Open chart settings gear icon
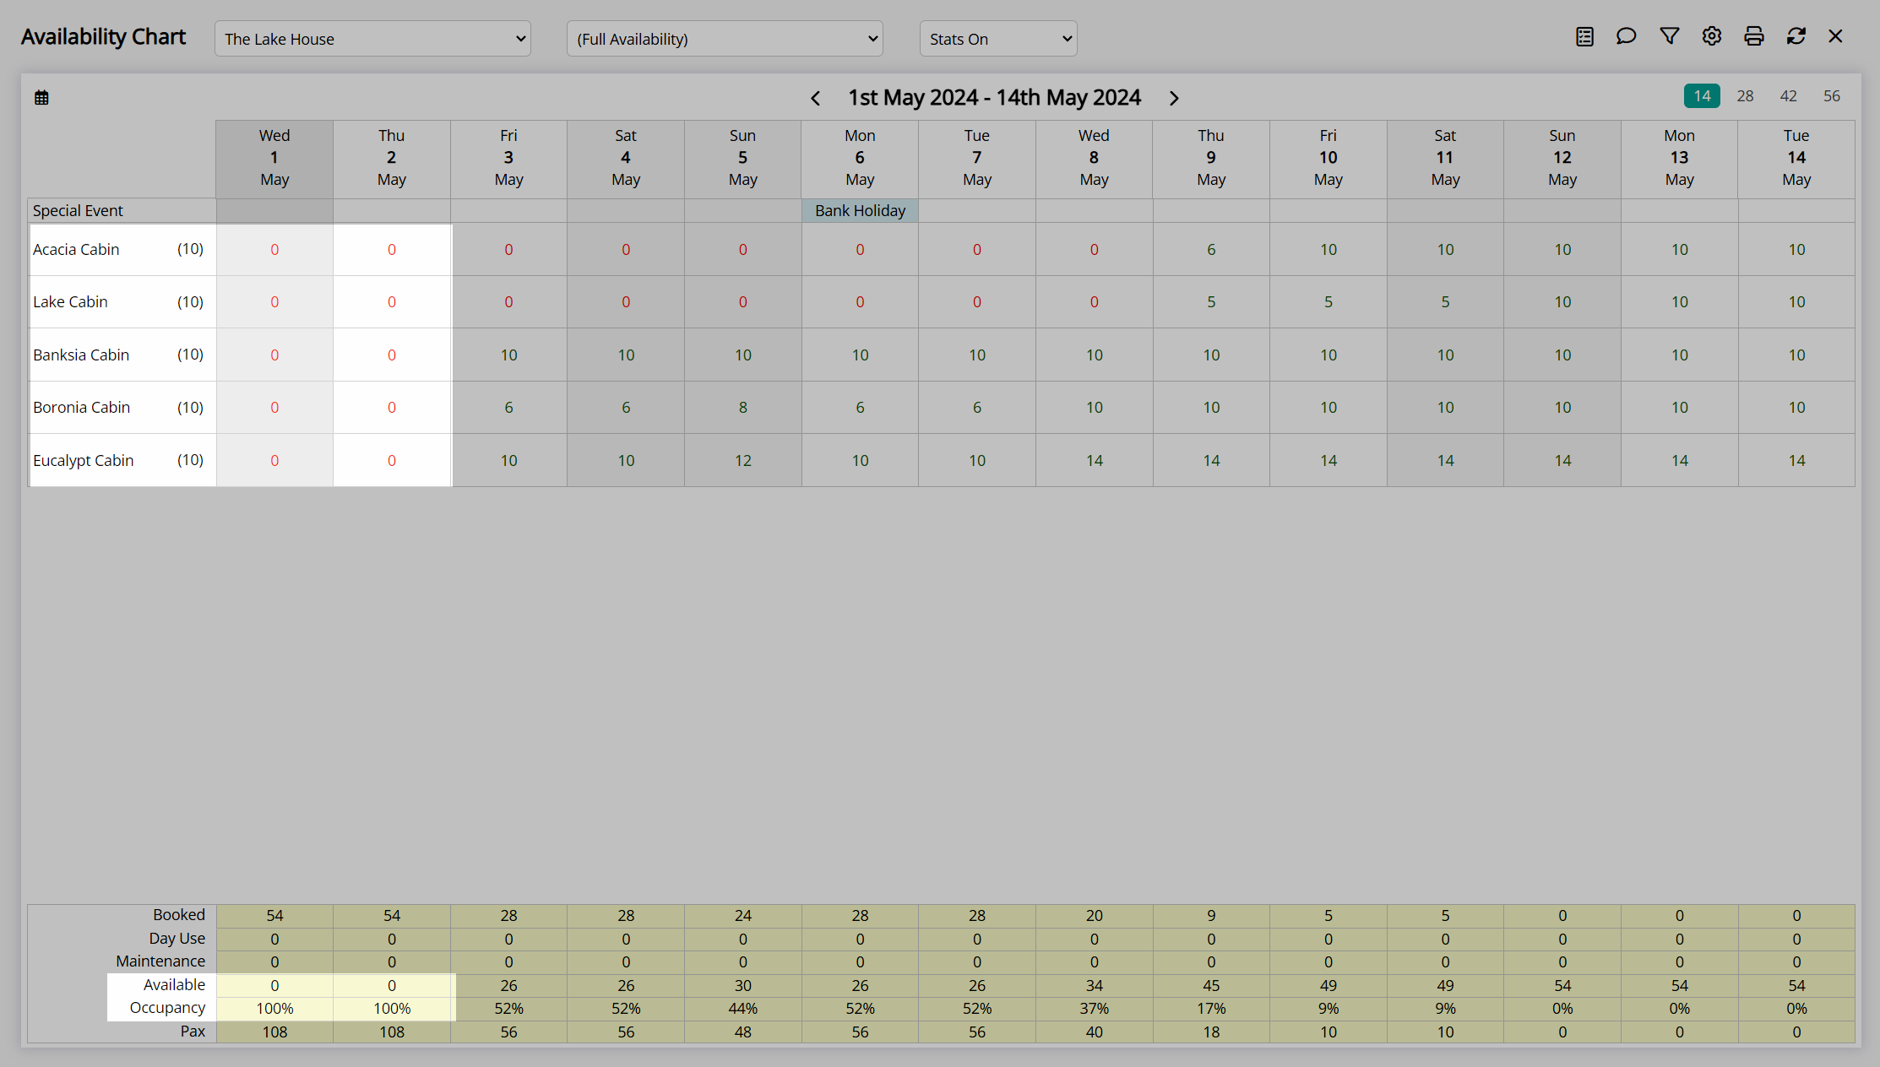Viewport: 1880px width, 1067px height. 1711,36
